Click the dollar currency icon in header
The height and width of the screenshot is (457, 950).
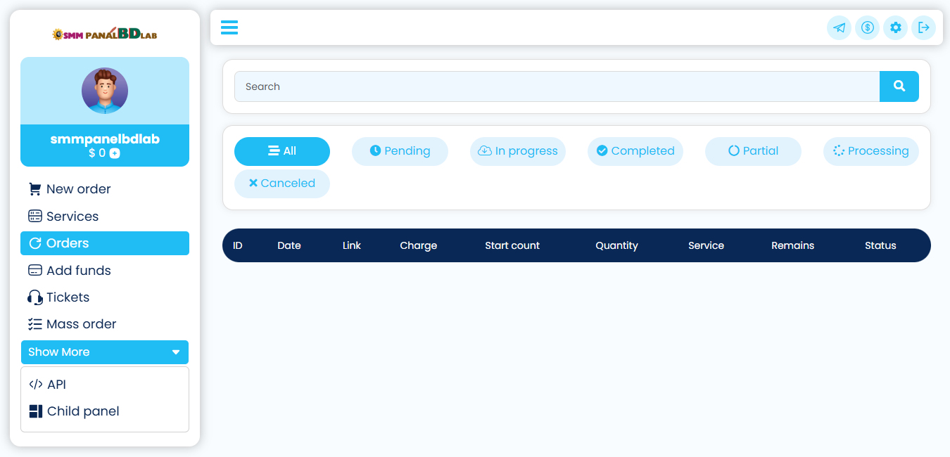pos(867,28)
